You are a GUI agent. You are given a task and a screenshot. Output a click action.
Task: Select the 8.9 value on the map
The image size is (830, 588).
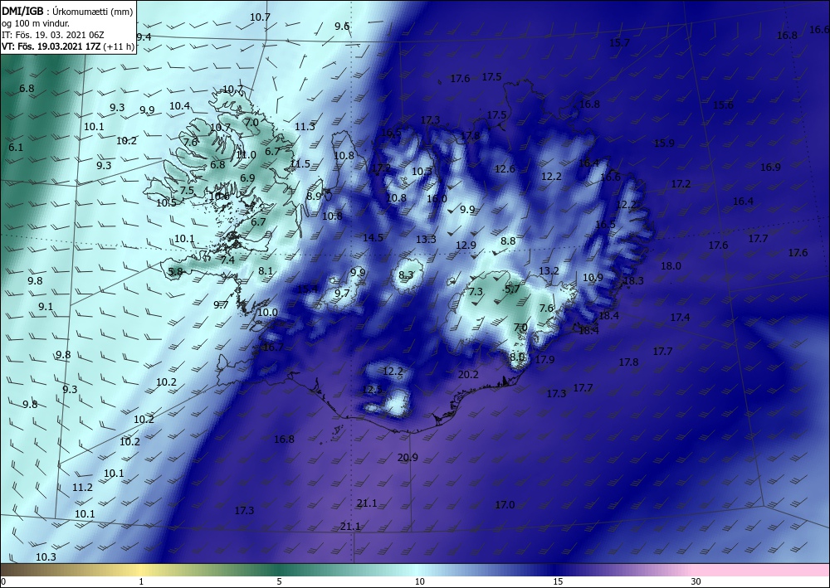tap(314, 196)
